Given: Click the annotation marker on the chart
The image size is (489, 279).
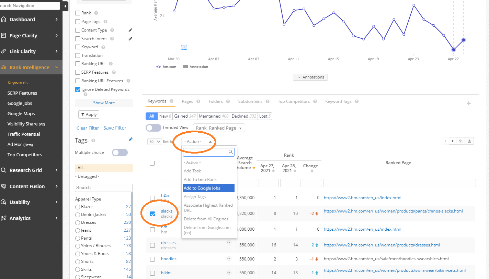Looking at the screenshot, I should (184, 47).
